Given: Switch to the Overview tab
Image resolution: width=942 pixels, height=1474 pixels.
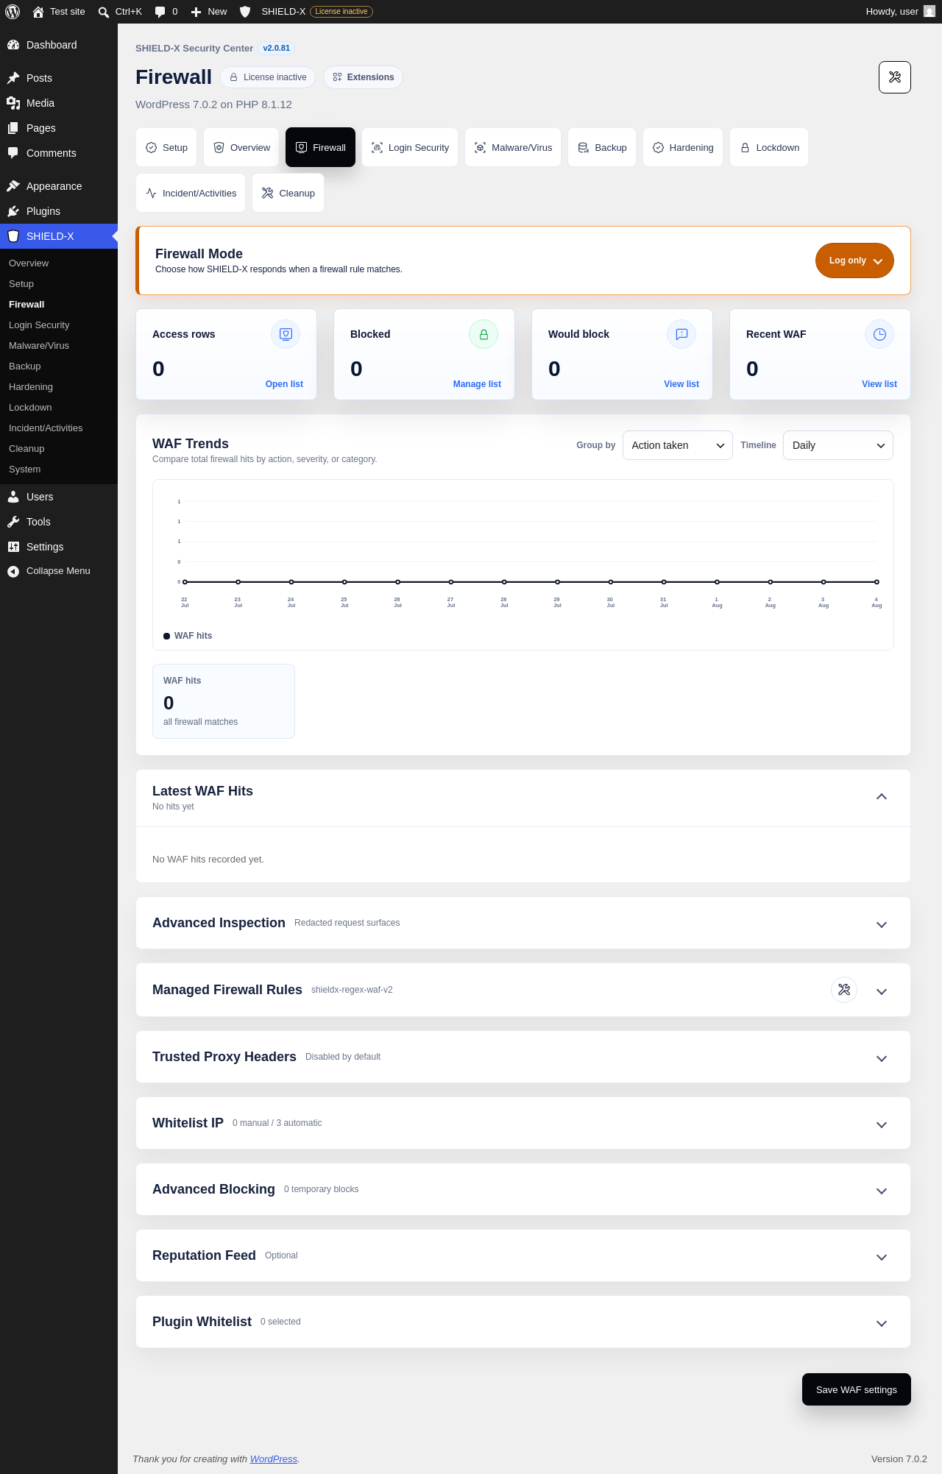Looking at the screenshot, I should click(241, 147).
